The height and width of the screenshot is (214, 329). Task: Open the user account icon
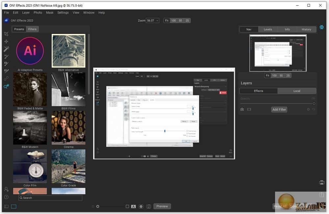6,189
